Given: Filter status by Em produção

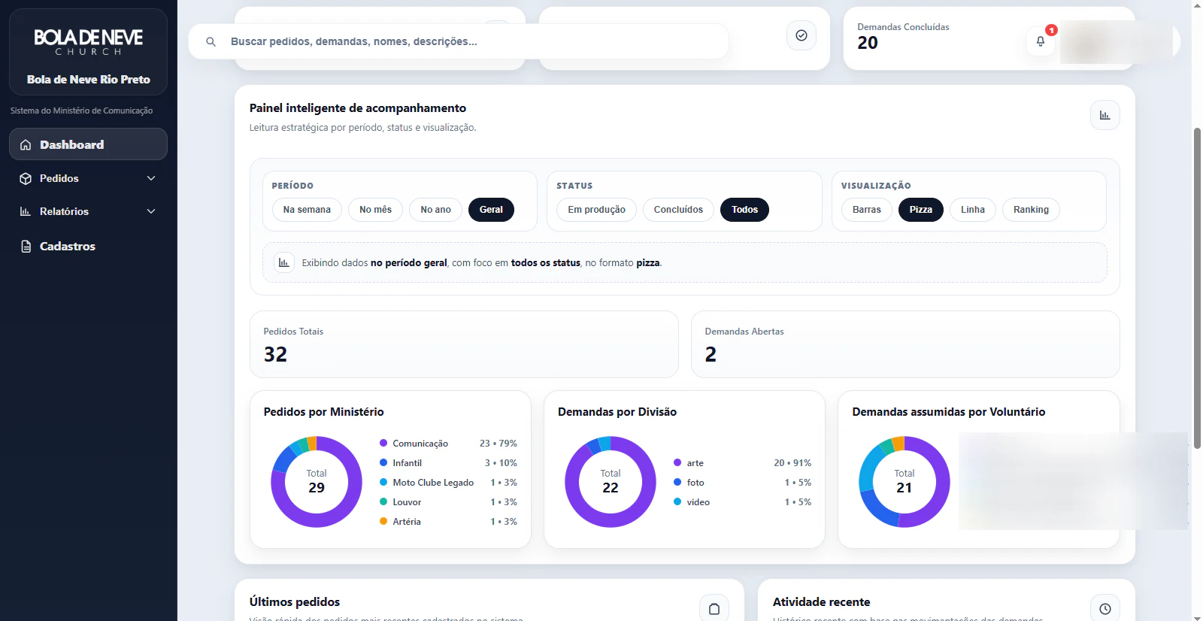Looking at the screenshot, I should 596,210.
